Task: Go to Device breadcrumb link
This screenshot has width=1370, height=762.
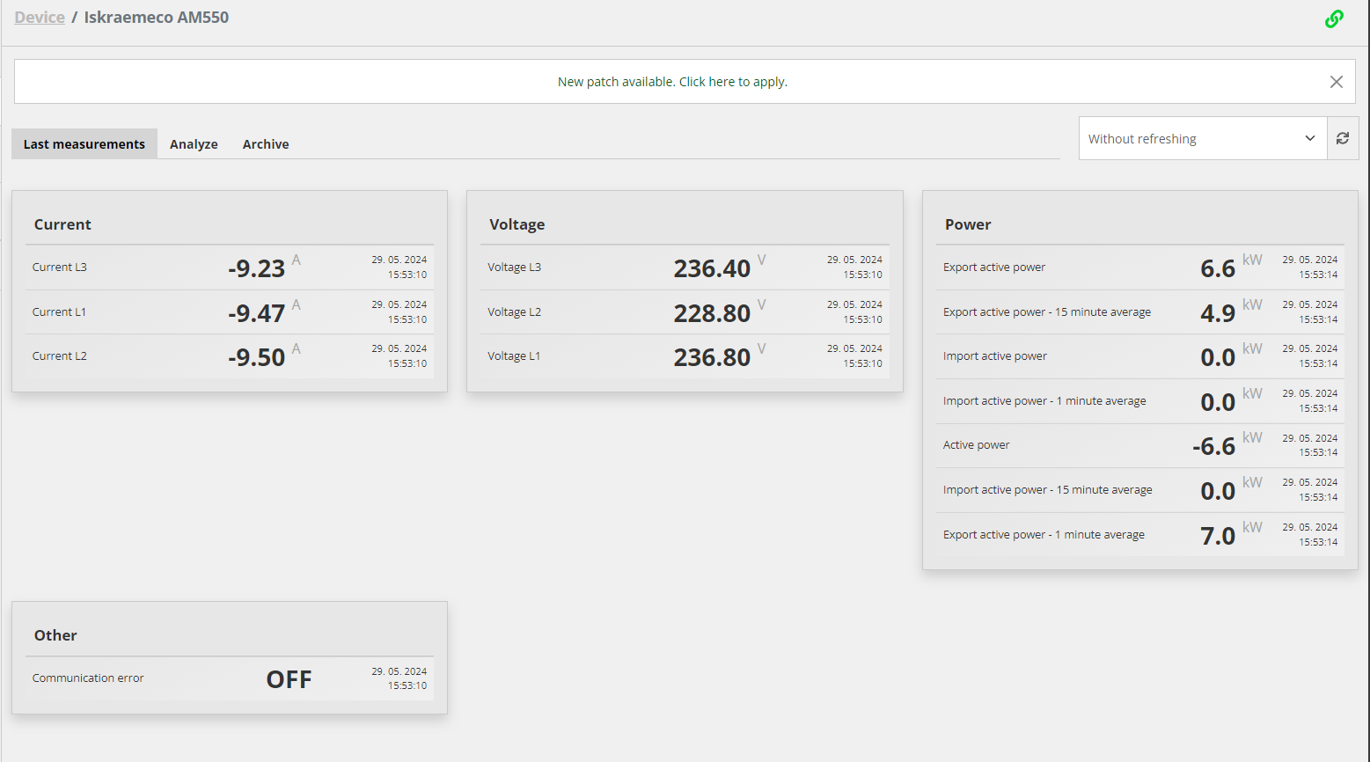Action: [40, 18]
